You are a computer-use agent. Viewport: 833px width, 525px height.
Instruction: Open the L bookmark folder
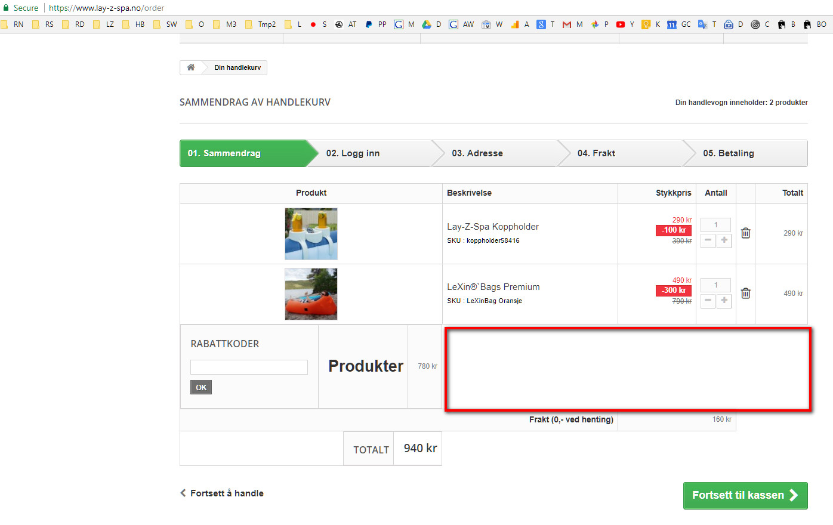[293, 24]
